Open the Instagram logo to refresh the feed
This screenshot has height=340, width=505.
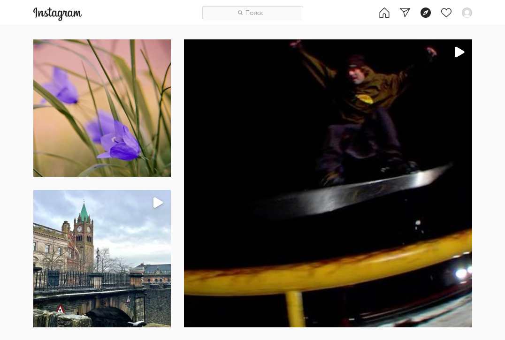[x=57, y=14]
